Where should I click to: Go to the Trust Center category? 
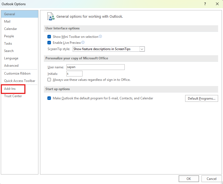[x=13, y=96]
